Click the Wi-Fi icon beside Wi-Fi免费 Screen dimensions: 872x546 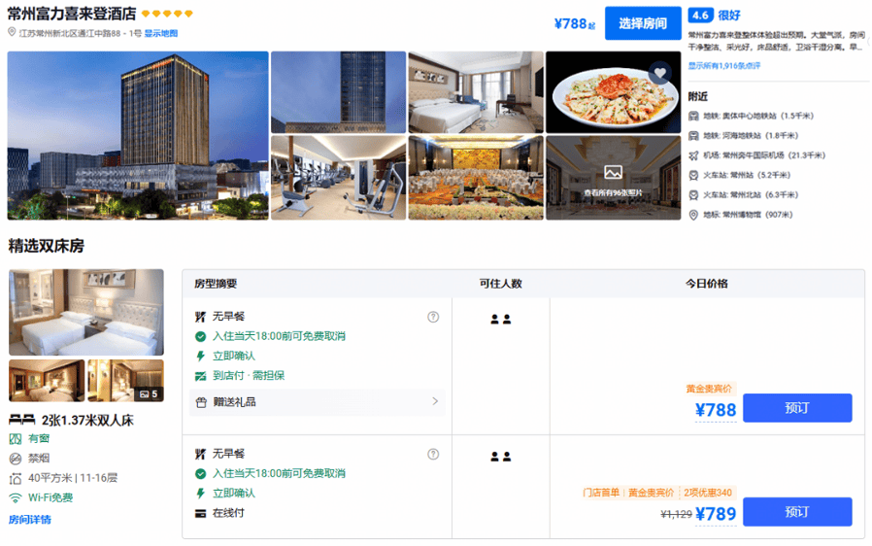[x=16, y=497]
